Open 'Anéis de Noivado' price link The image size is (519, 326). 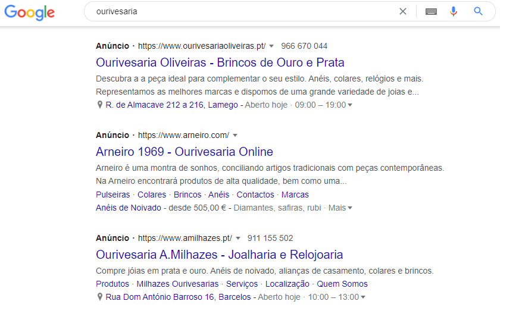pyautogui.click(x=129, y=208)
